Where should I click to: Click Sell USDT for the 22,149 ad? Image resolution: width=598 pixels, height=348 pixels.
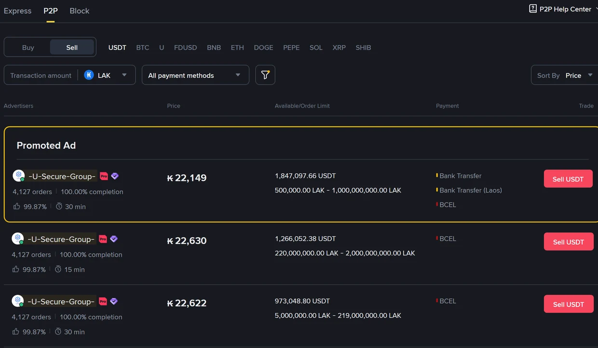click(x=568, y=179)
